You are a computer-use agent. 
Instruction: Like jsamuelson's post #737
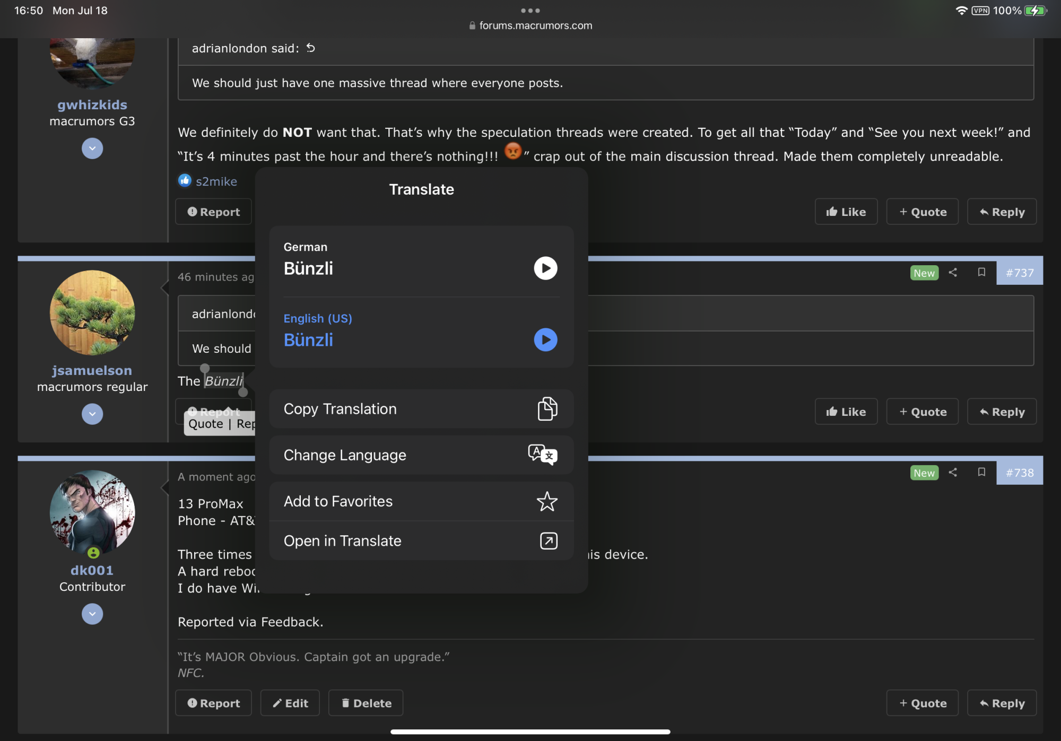click(x=846, y=412)
